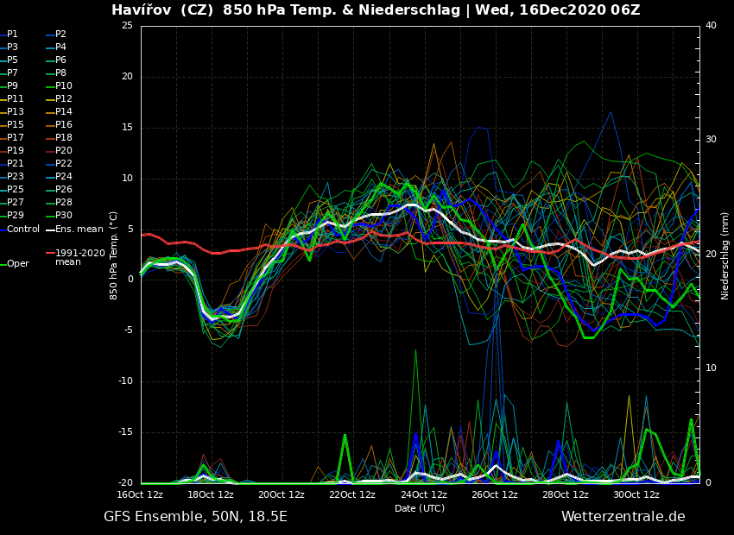This screenshot has height=535, width=734.
Task: Click the P15 legend entry
Action: click(16, 125)
